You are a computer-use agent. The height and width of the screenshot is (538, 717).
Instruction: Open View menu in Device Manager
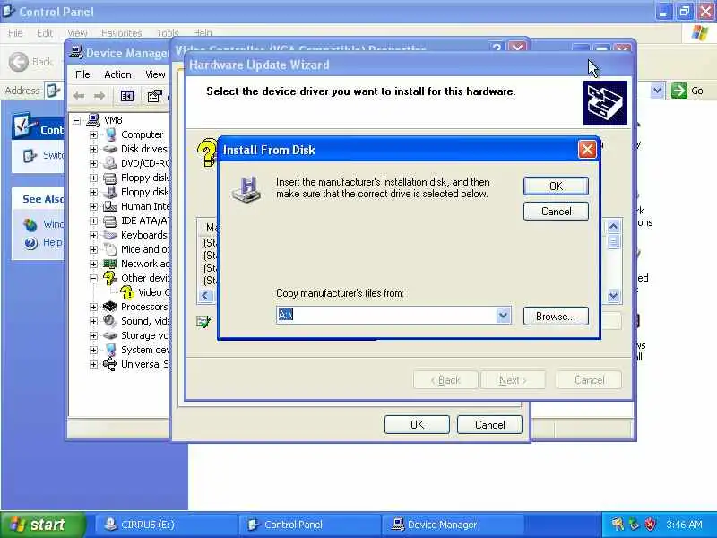[x=155, y=74]
